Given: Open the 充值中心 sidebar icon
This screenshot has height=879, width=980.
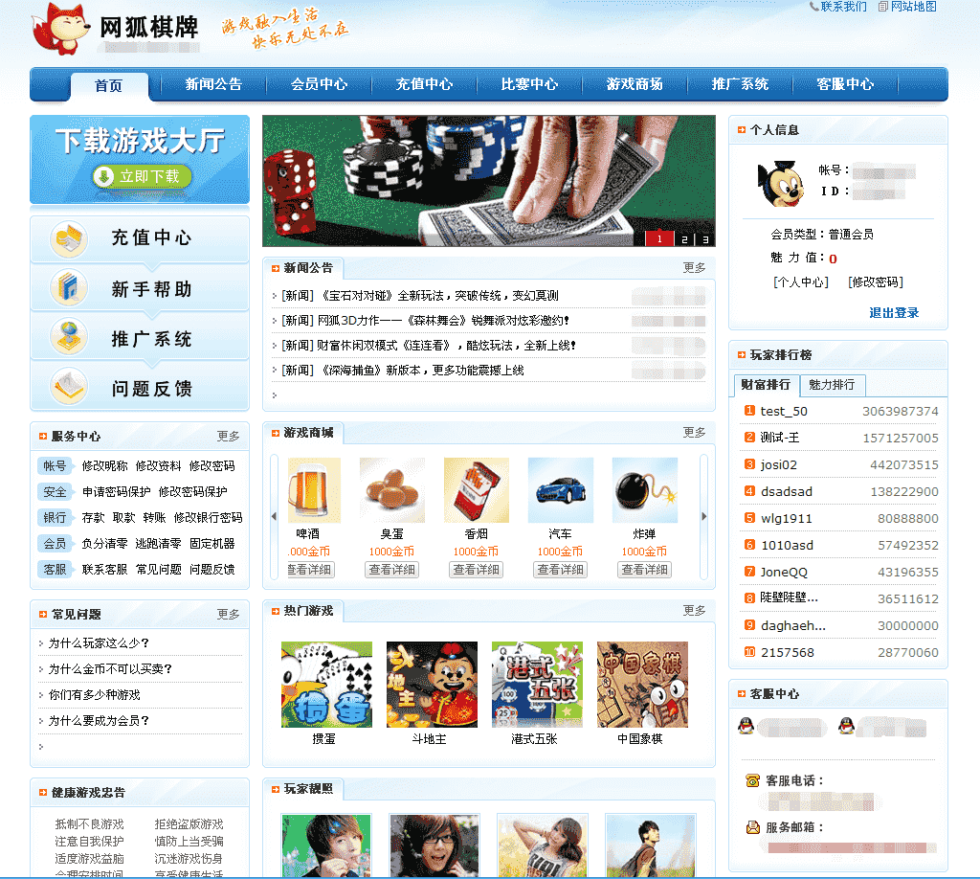Looking at the screenshot, I should (x=69, y=238).
